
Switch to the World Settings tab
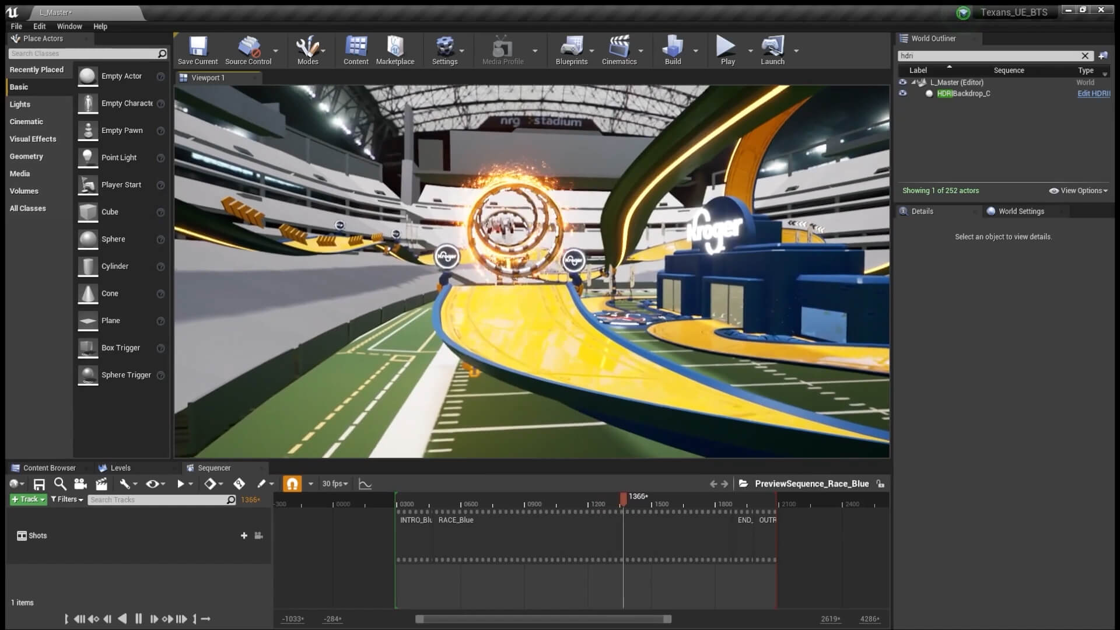[x=1022, y=211]
